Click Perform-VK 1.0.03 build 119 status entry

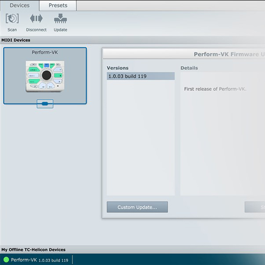coord(40,260)
